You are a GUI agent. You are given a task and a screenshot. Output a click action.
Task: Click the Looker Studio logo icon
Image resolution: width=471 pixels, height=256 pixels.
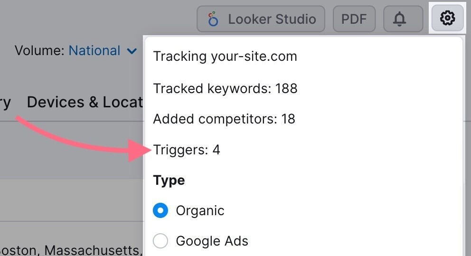tap(213, 19)
